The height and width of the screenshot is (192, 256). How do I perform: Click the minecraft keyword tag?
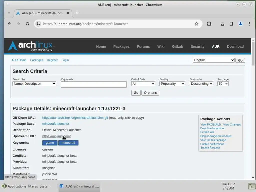68,143
